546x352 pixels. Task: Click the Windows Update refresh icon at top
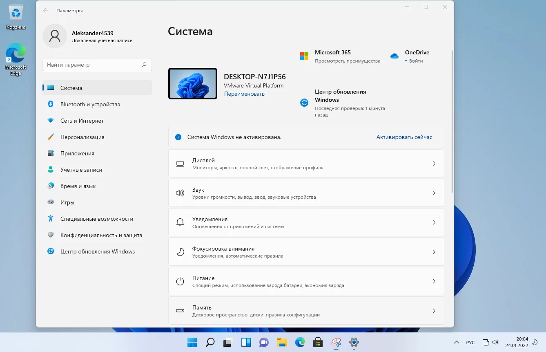tap(304, 103)
